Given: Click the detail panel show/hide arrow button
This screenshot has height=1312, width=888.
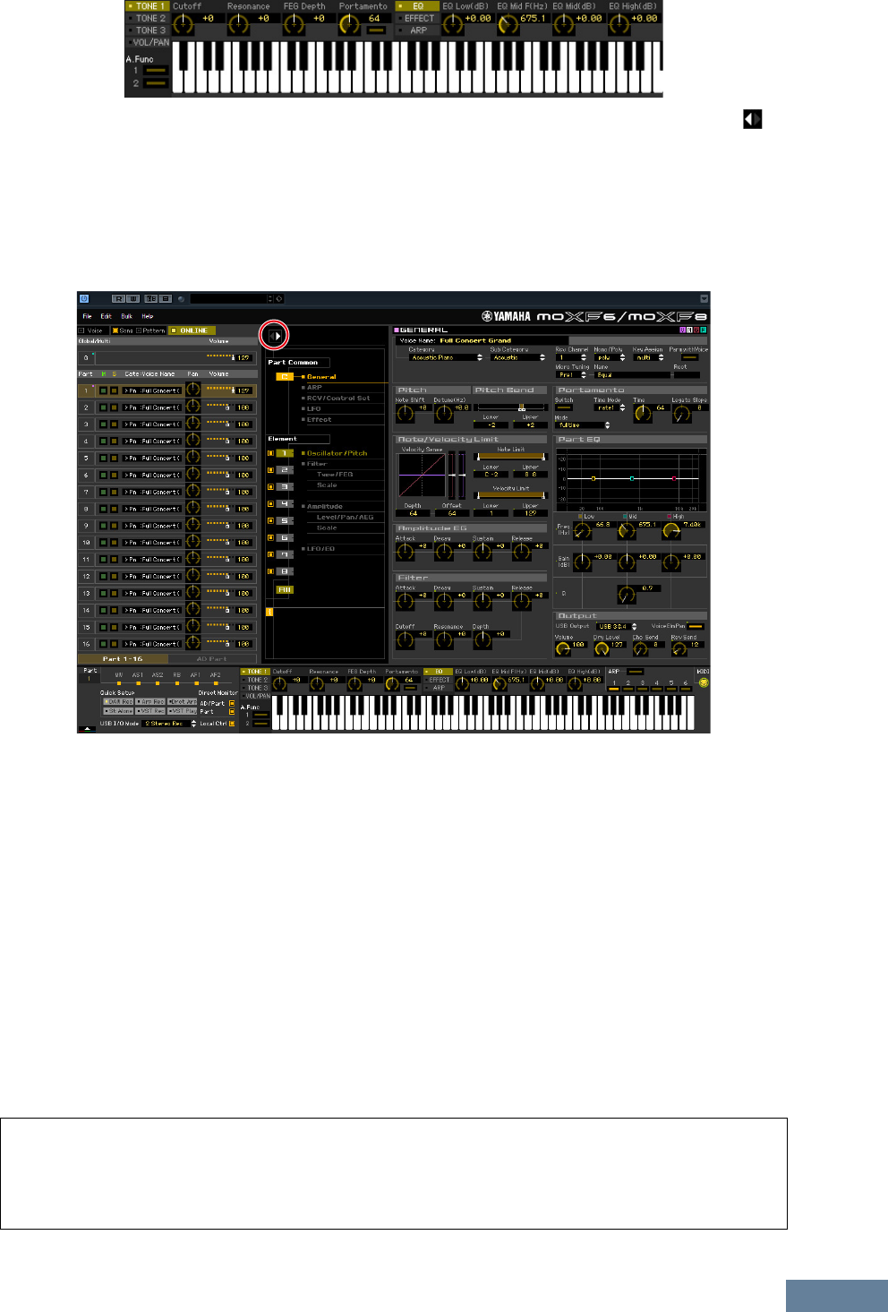Looking at the screenshot, I should tap(277, 336).
